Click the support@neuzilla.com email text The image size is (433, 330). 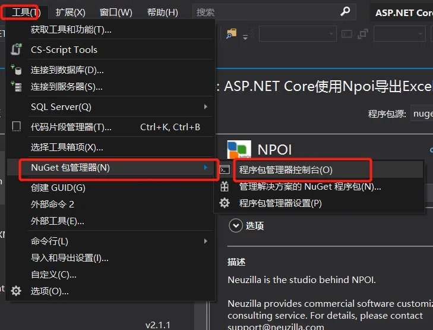(x=276, y=326)
